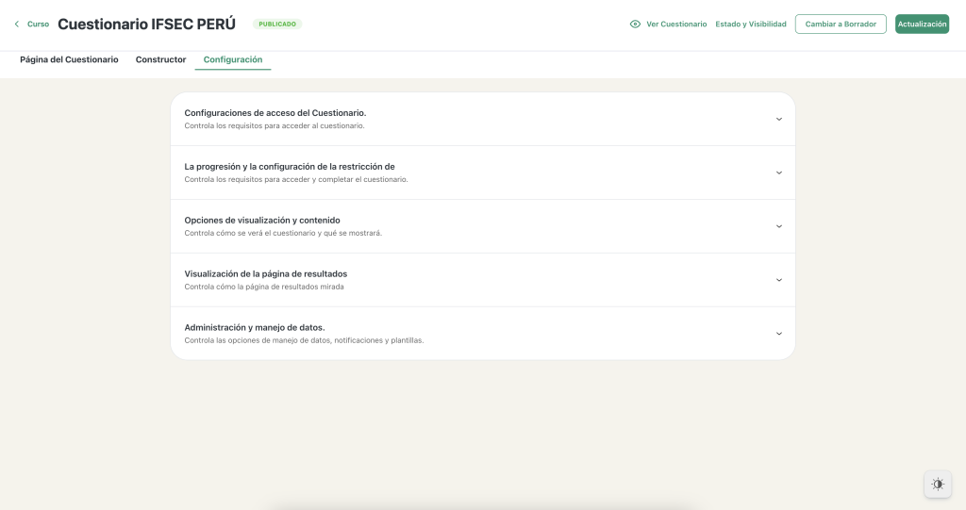The height and width of the screenshot is (510, 966).
Task: Go back using the Curso arrow icon
Action: click(17, 24)
